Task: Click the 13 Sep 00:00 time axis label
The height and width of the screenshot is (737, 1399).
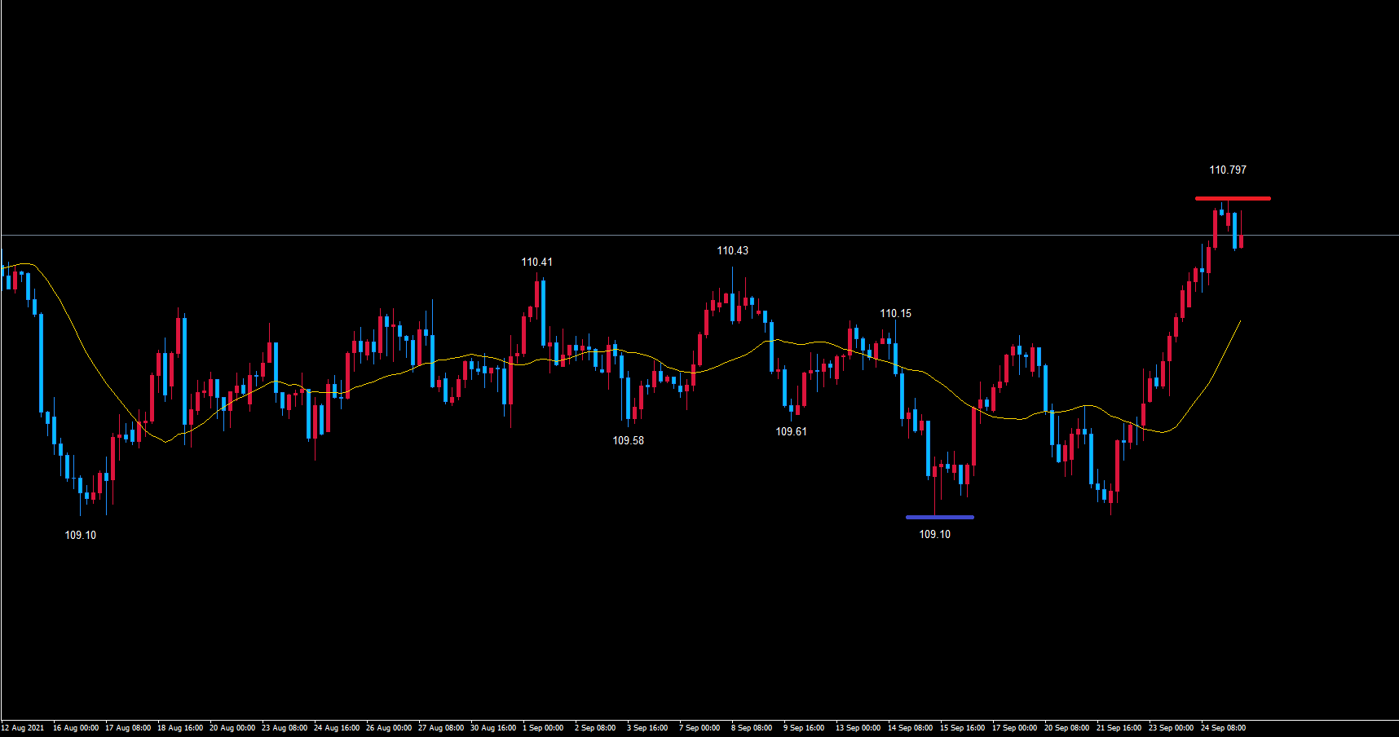Action: coord(858,728)
